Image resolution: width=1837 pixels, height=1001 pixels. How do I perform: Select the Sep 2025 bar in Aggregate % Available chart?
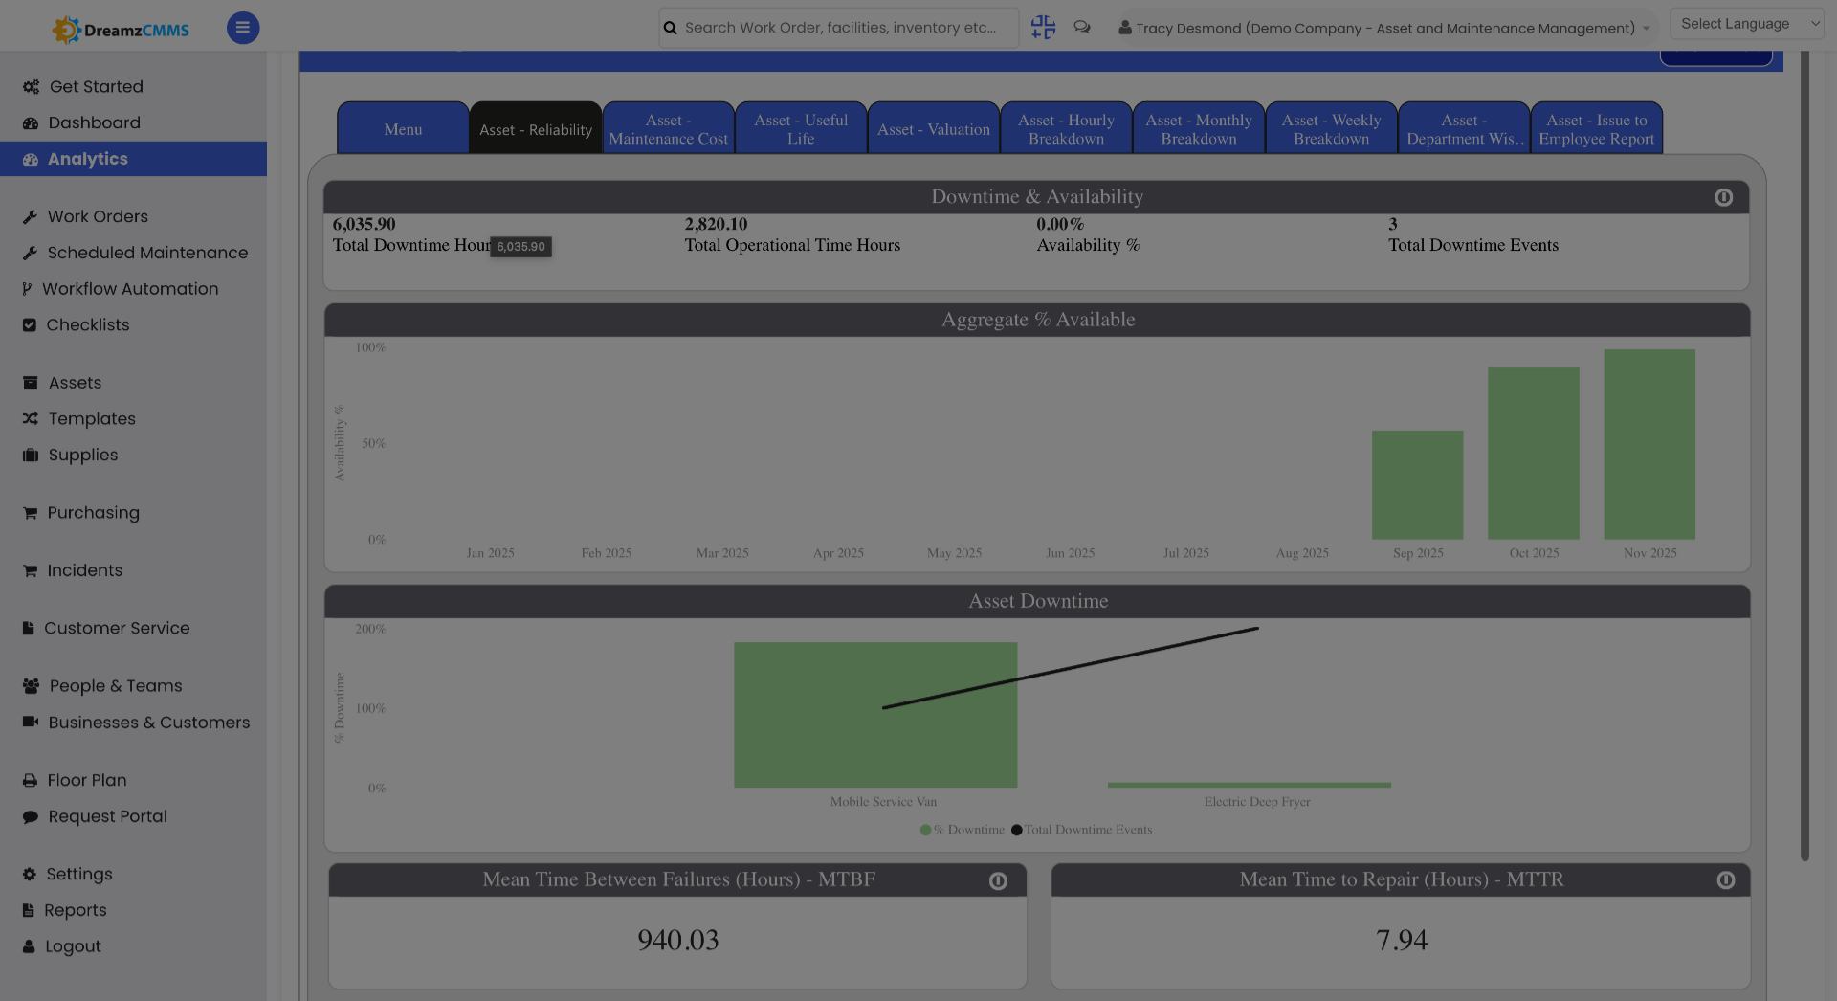[1417, 483]
